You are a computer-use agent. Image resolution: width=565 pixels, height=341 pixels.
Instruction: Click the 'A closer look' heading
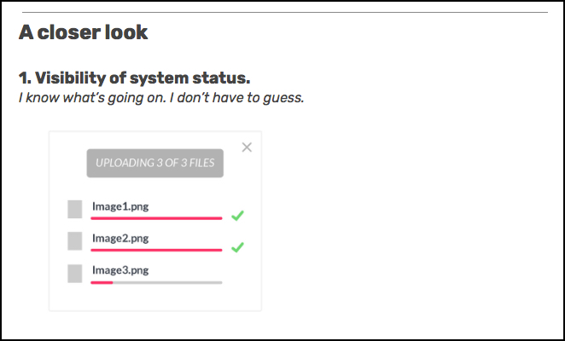[84, 32]
